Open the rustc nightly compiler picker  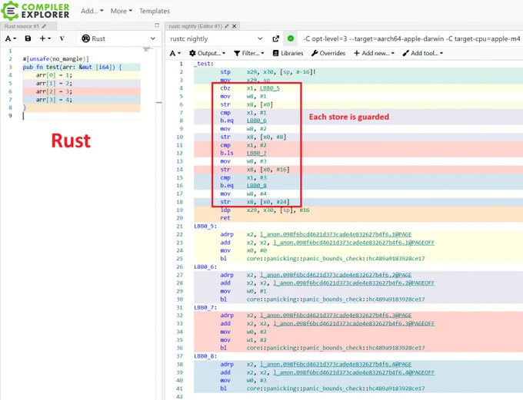coord(216,38)
